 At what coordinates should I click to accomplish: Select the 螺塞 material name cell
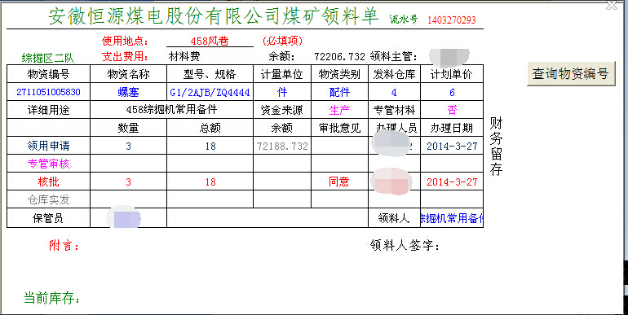coord(129,92)
